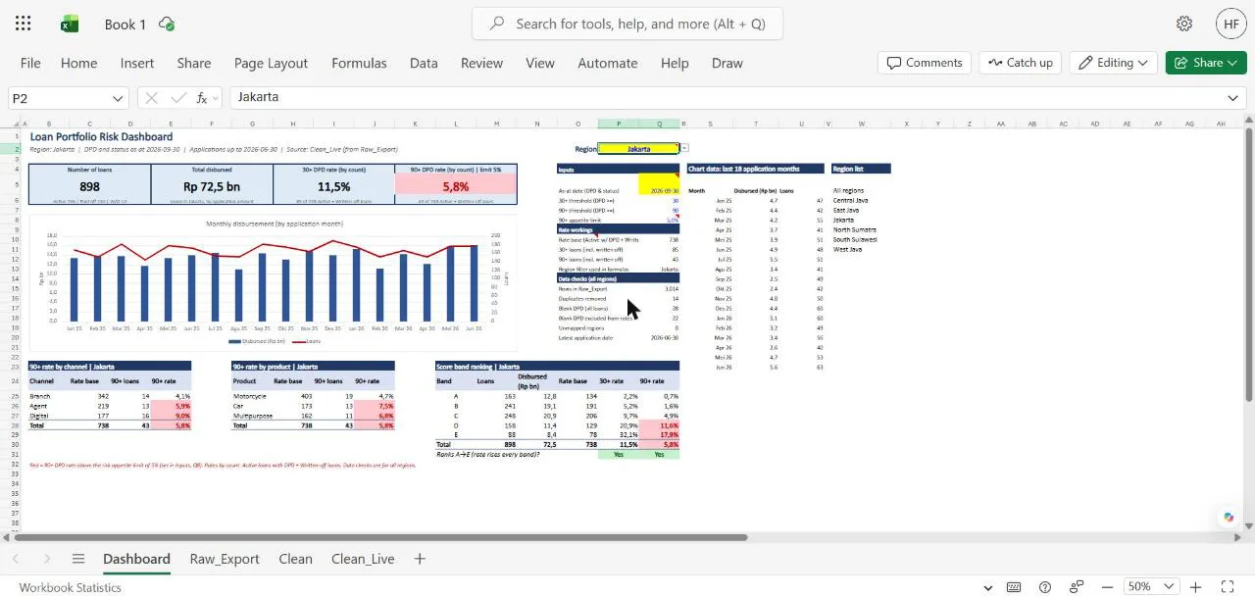
Task: Open the Data tab
Action: (424, 63)
